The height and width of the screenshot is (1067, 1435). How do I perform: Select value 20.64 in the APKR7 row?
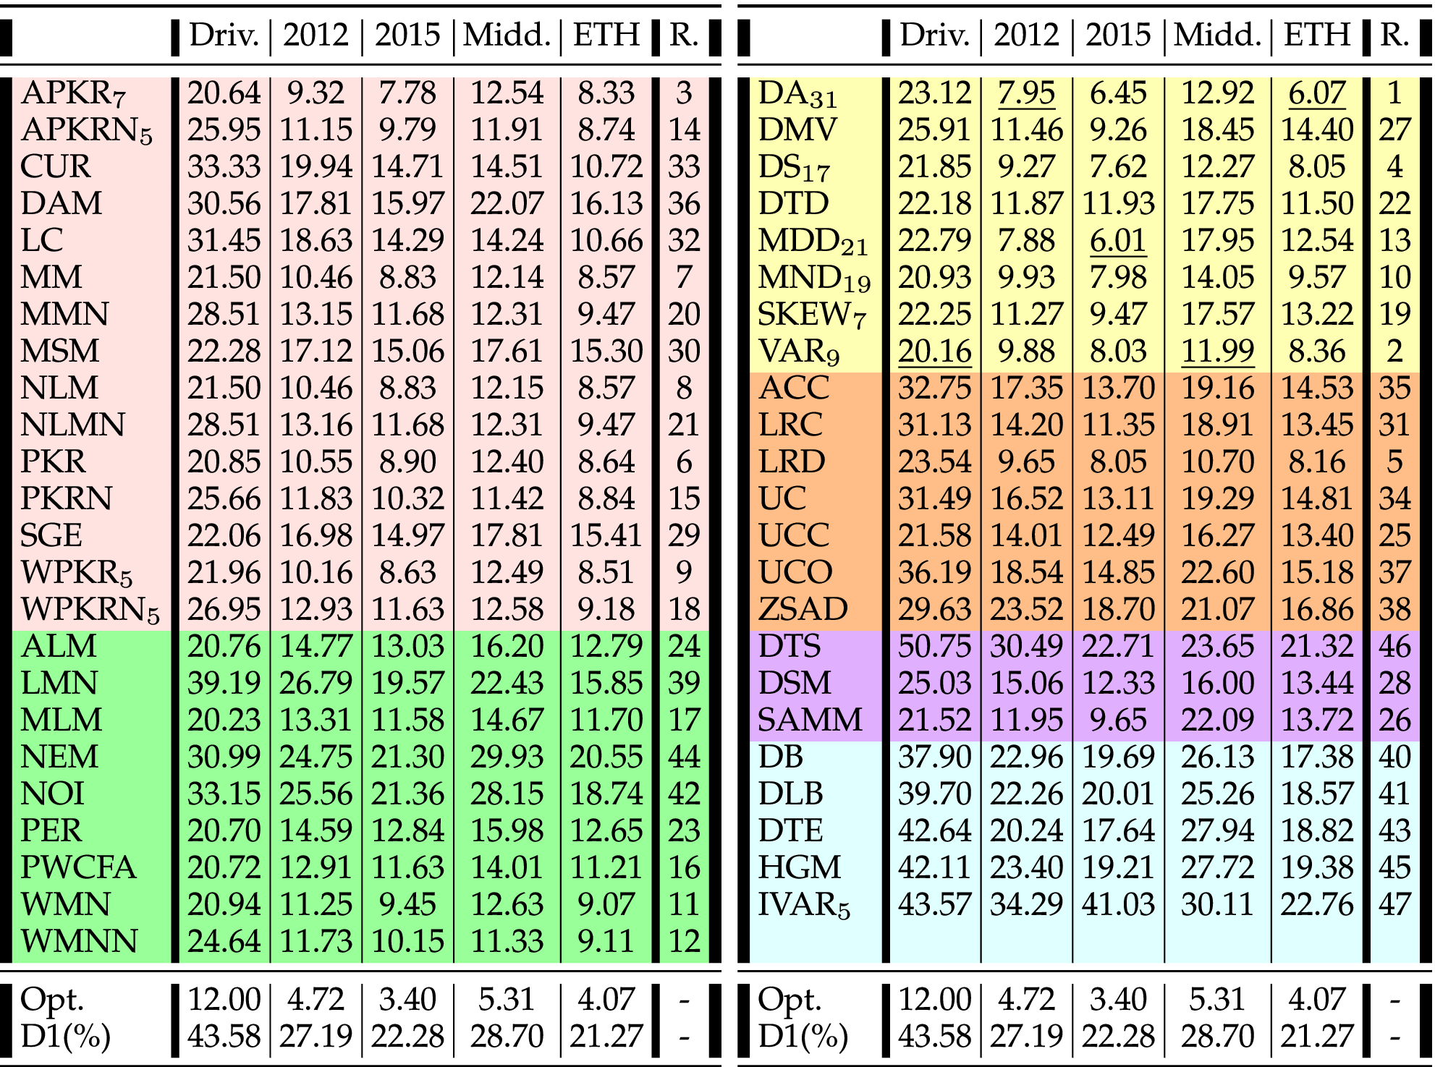(x=224, y=93)
